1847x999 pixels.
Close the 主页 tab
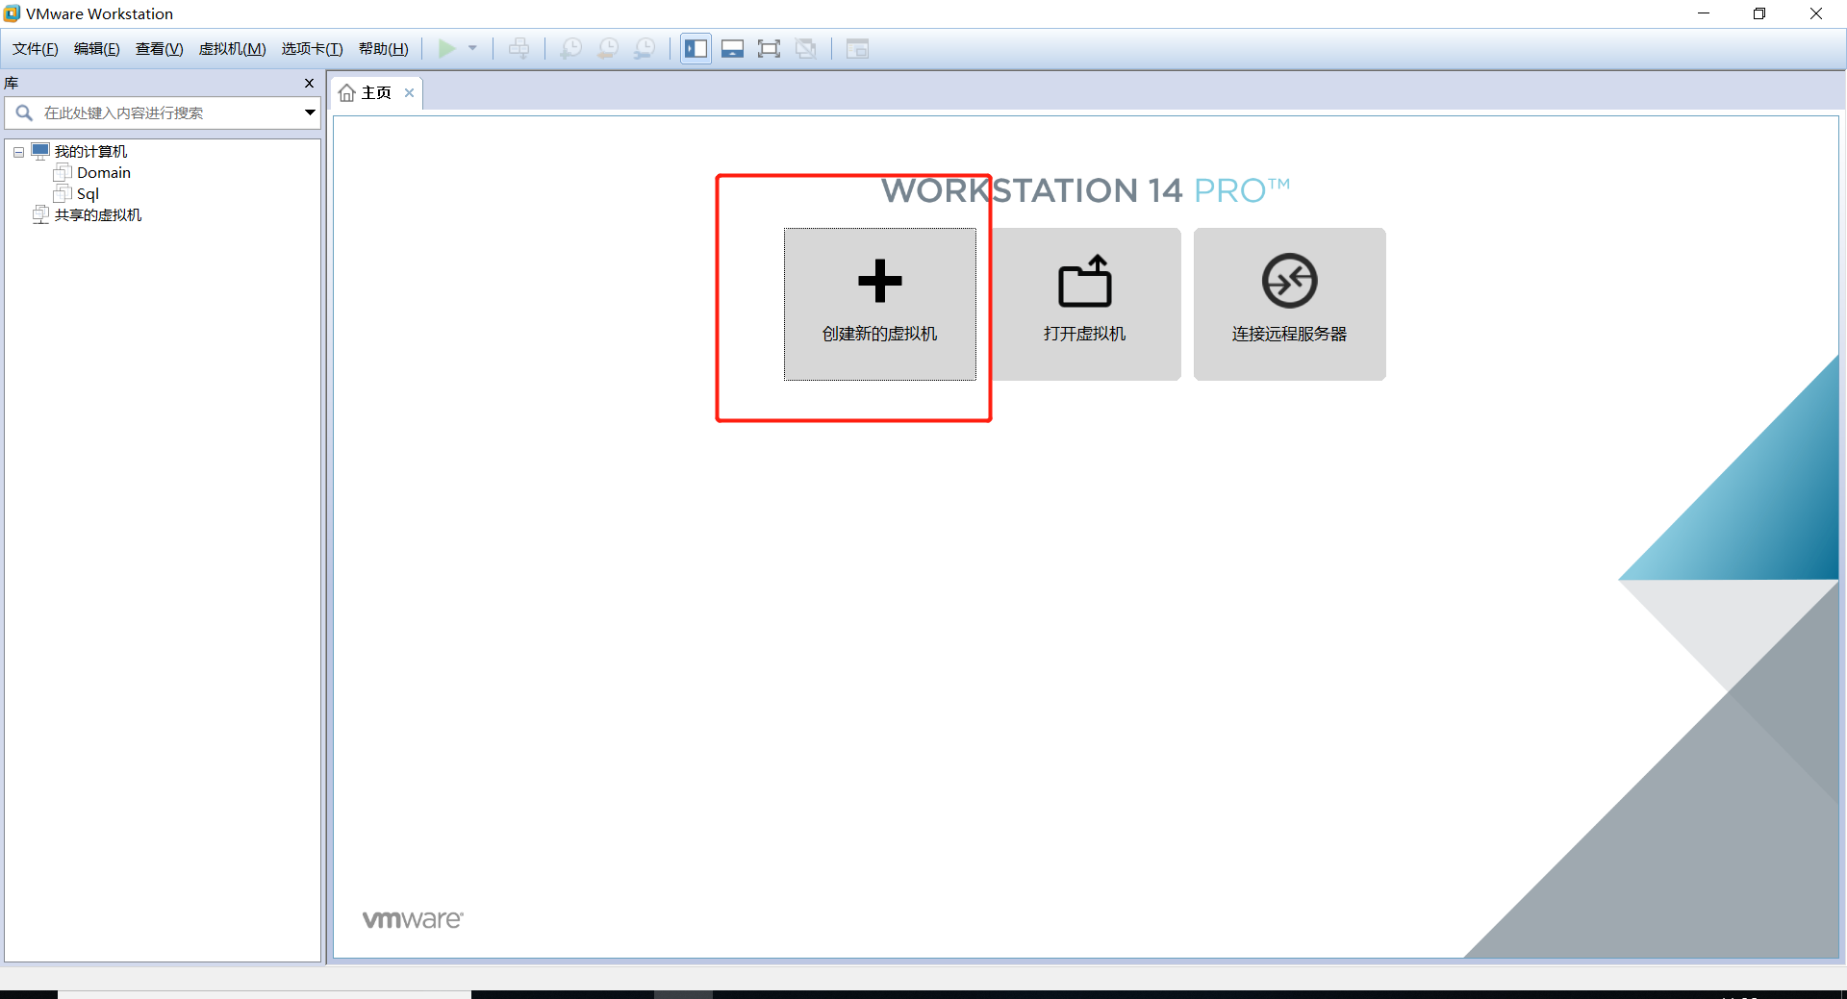[x=409, y=93]
